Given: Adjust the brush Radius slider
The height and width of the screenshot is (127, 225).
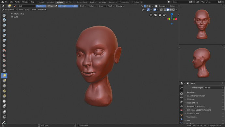Looking at the screenshot, I should tap(45, 6).
